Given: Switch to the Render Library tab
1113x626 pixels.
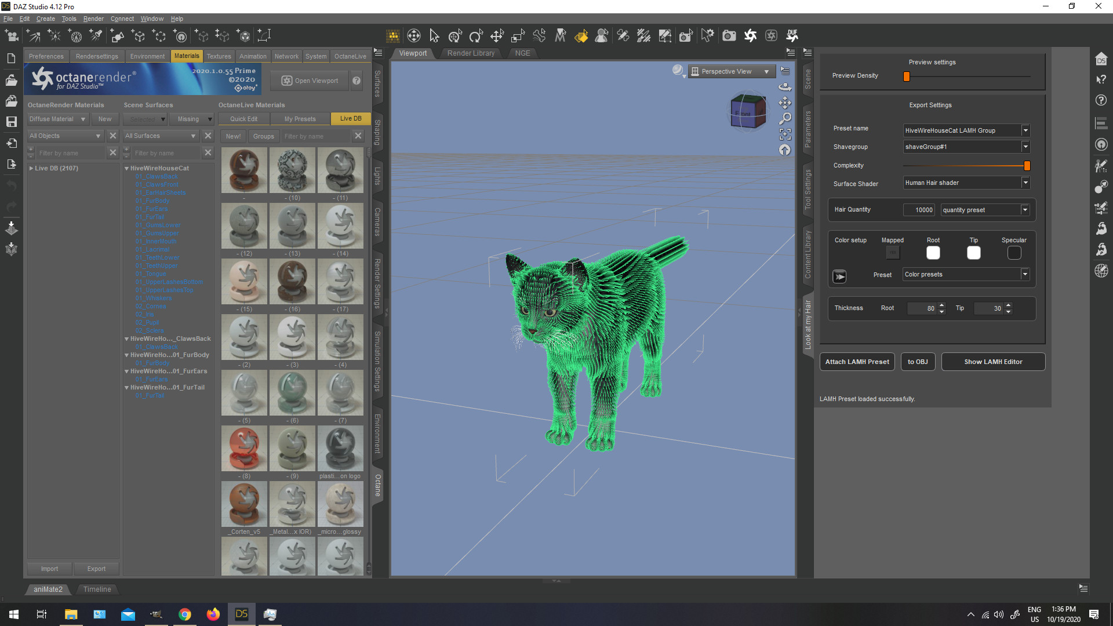Looking at the screenshot, I should [x=471, y=53].
